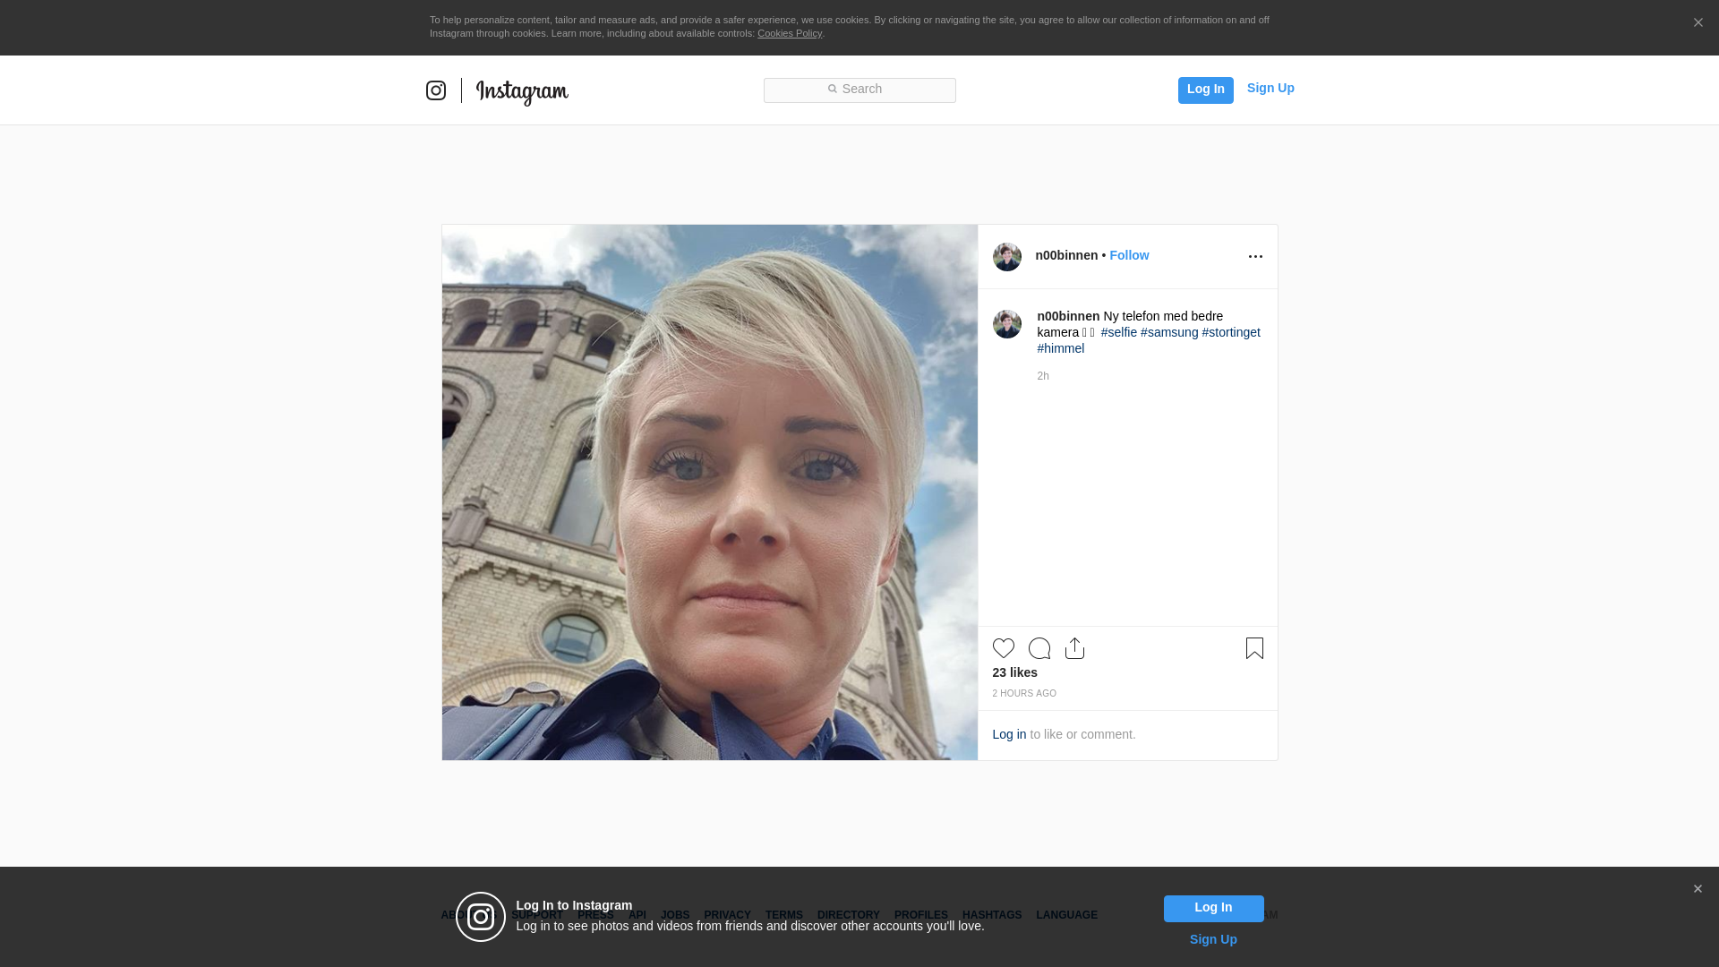Click the top Log In button
This screenshot has width=1719, height=967.
(1206, 90)
